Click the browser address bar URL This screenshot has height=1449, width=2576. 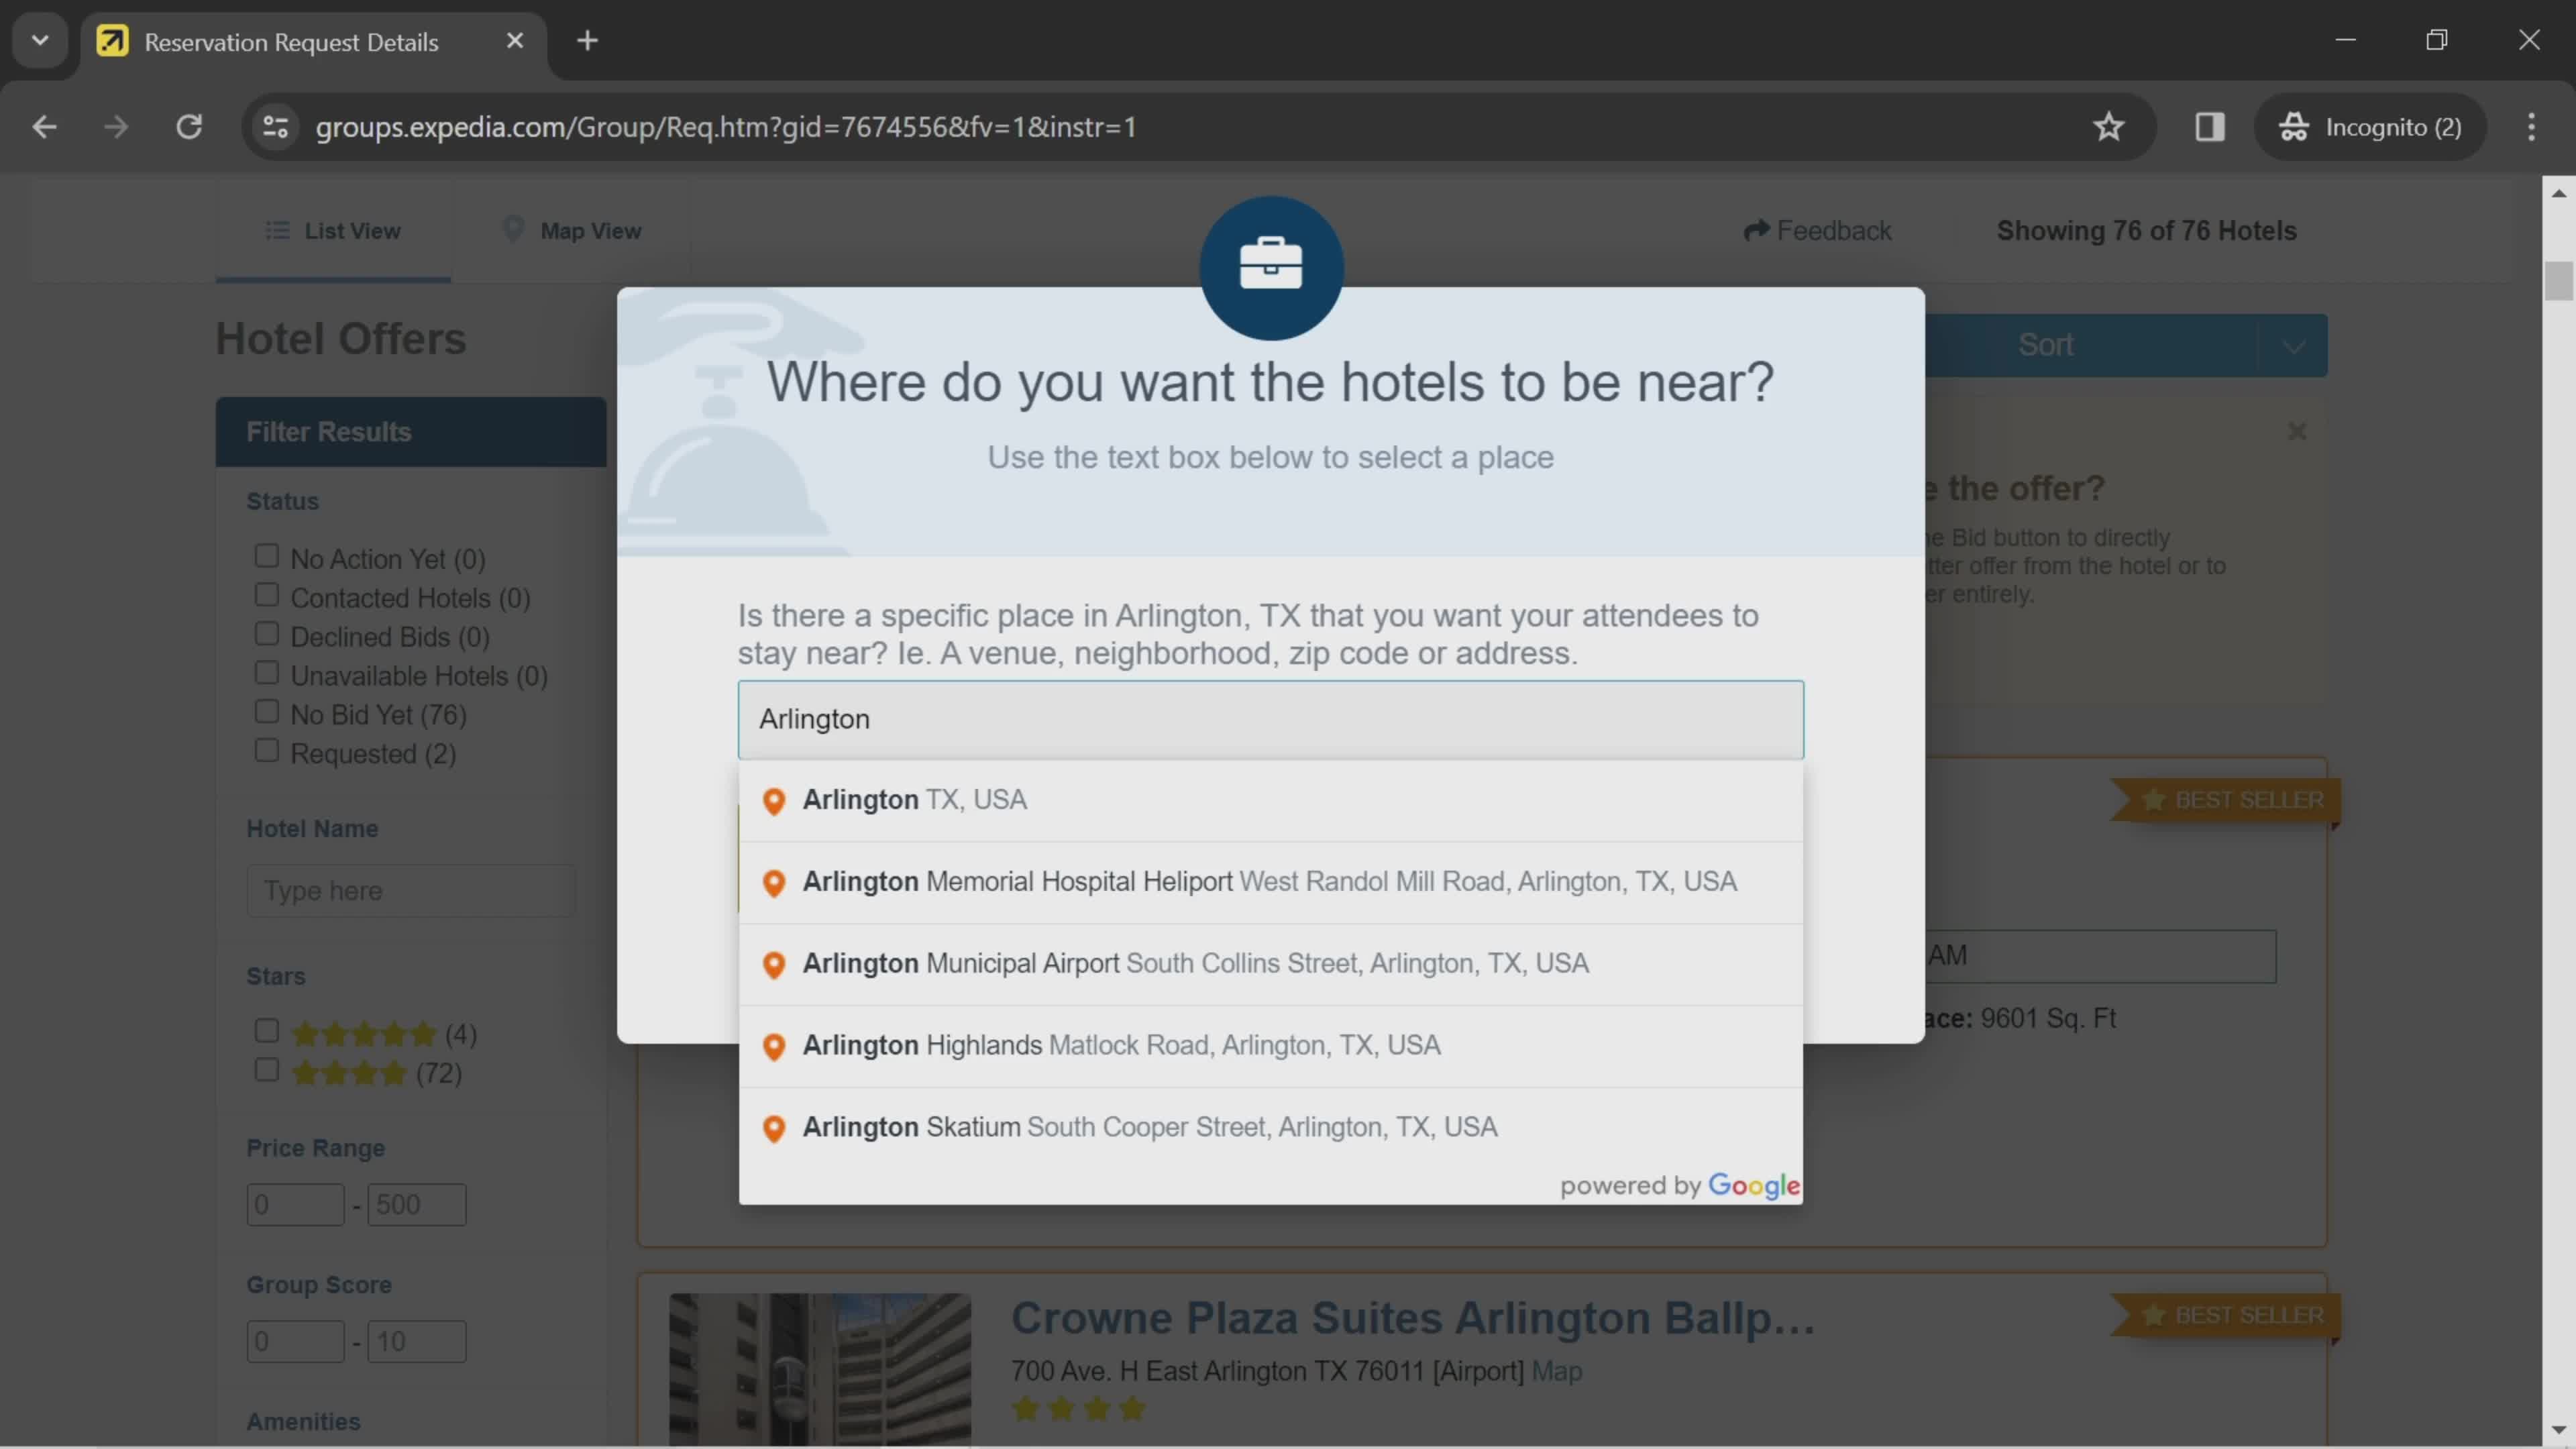coord(726,127)
